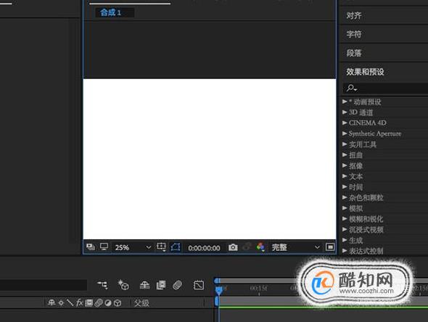The width and height of the screenshot is (428, 322).
Task: Click the 00:15f mark on time ruler
Action: tap(258, 288)
